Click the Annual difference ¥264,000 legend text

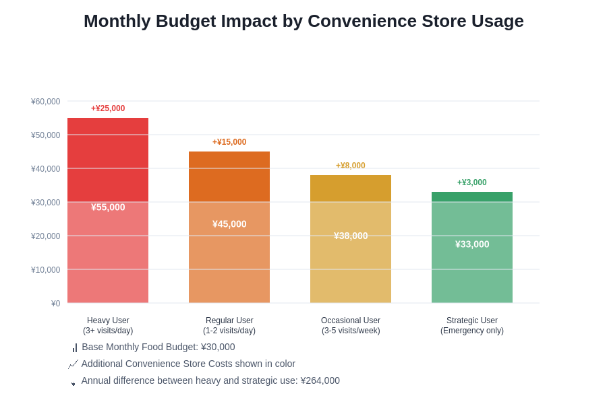(x=210, y=380)
